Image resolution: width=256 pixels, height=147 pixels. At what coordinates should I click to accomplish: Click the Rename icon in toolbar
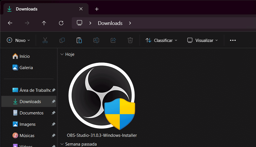click(x=96, y=40)
